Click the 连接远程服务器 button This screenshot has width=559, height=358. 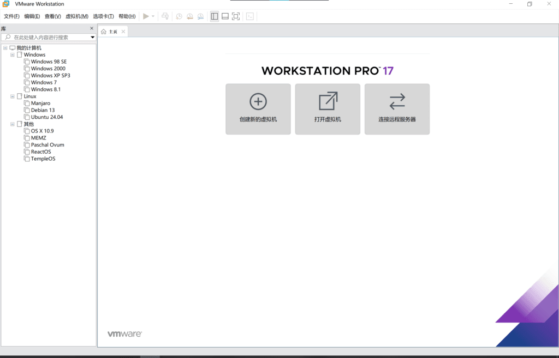click(397, 109)
